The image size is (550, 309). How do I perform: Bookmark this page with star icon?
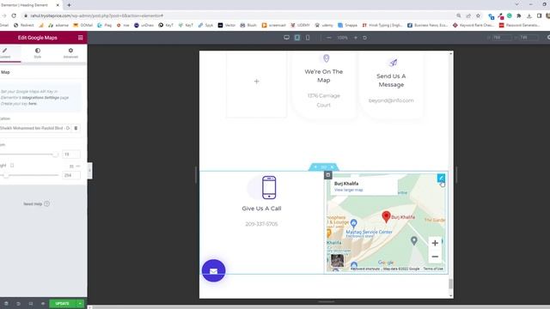[478, 15]
